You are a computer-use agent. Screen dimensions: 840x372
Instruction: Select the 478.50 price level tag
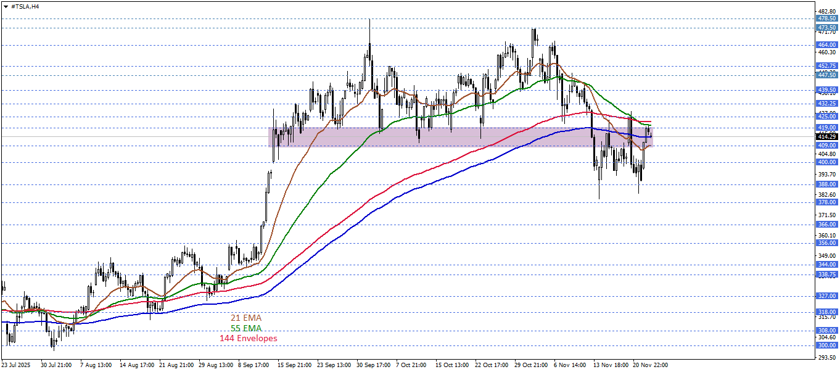click(826, 19)
